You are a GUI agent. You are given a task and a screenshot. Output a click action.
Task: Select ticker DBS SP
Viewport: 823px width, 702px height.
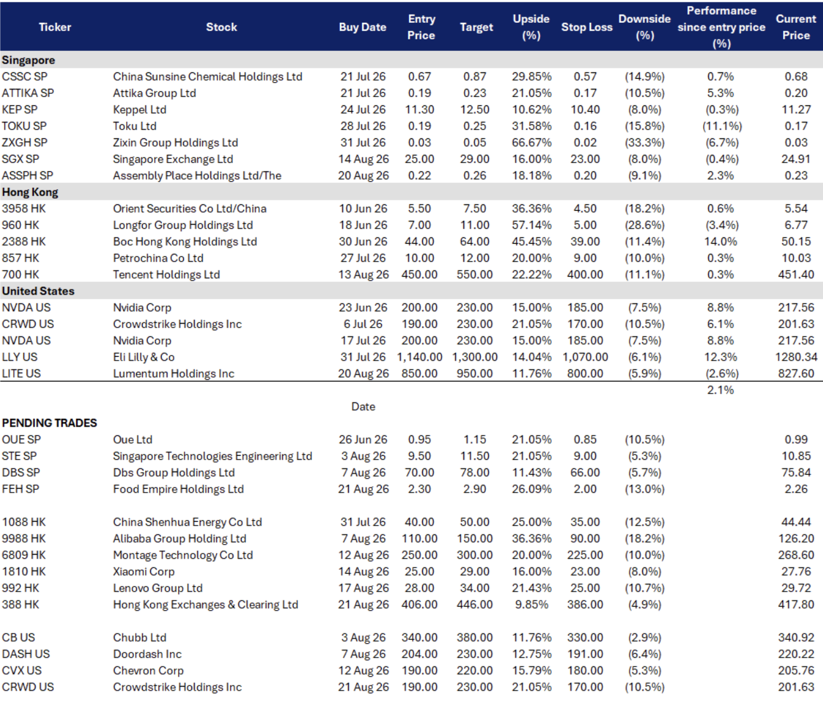[x=21, y=473]
